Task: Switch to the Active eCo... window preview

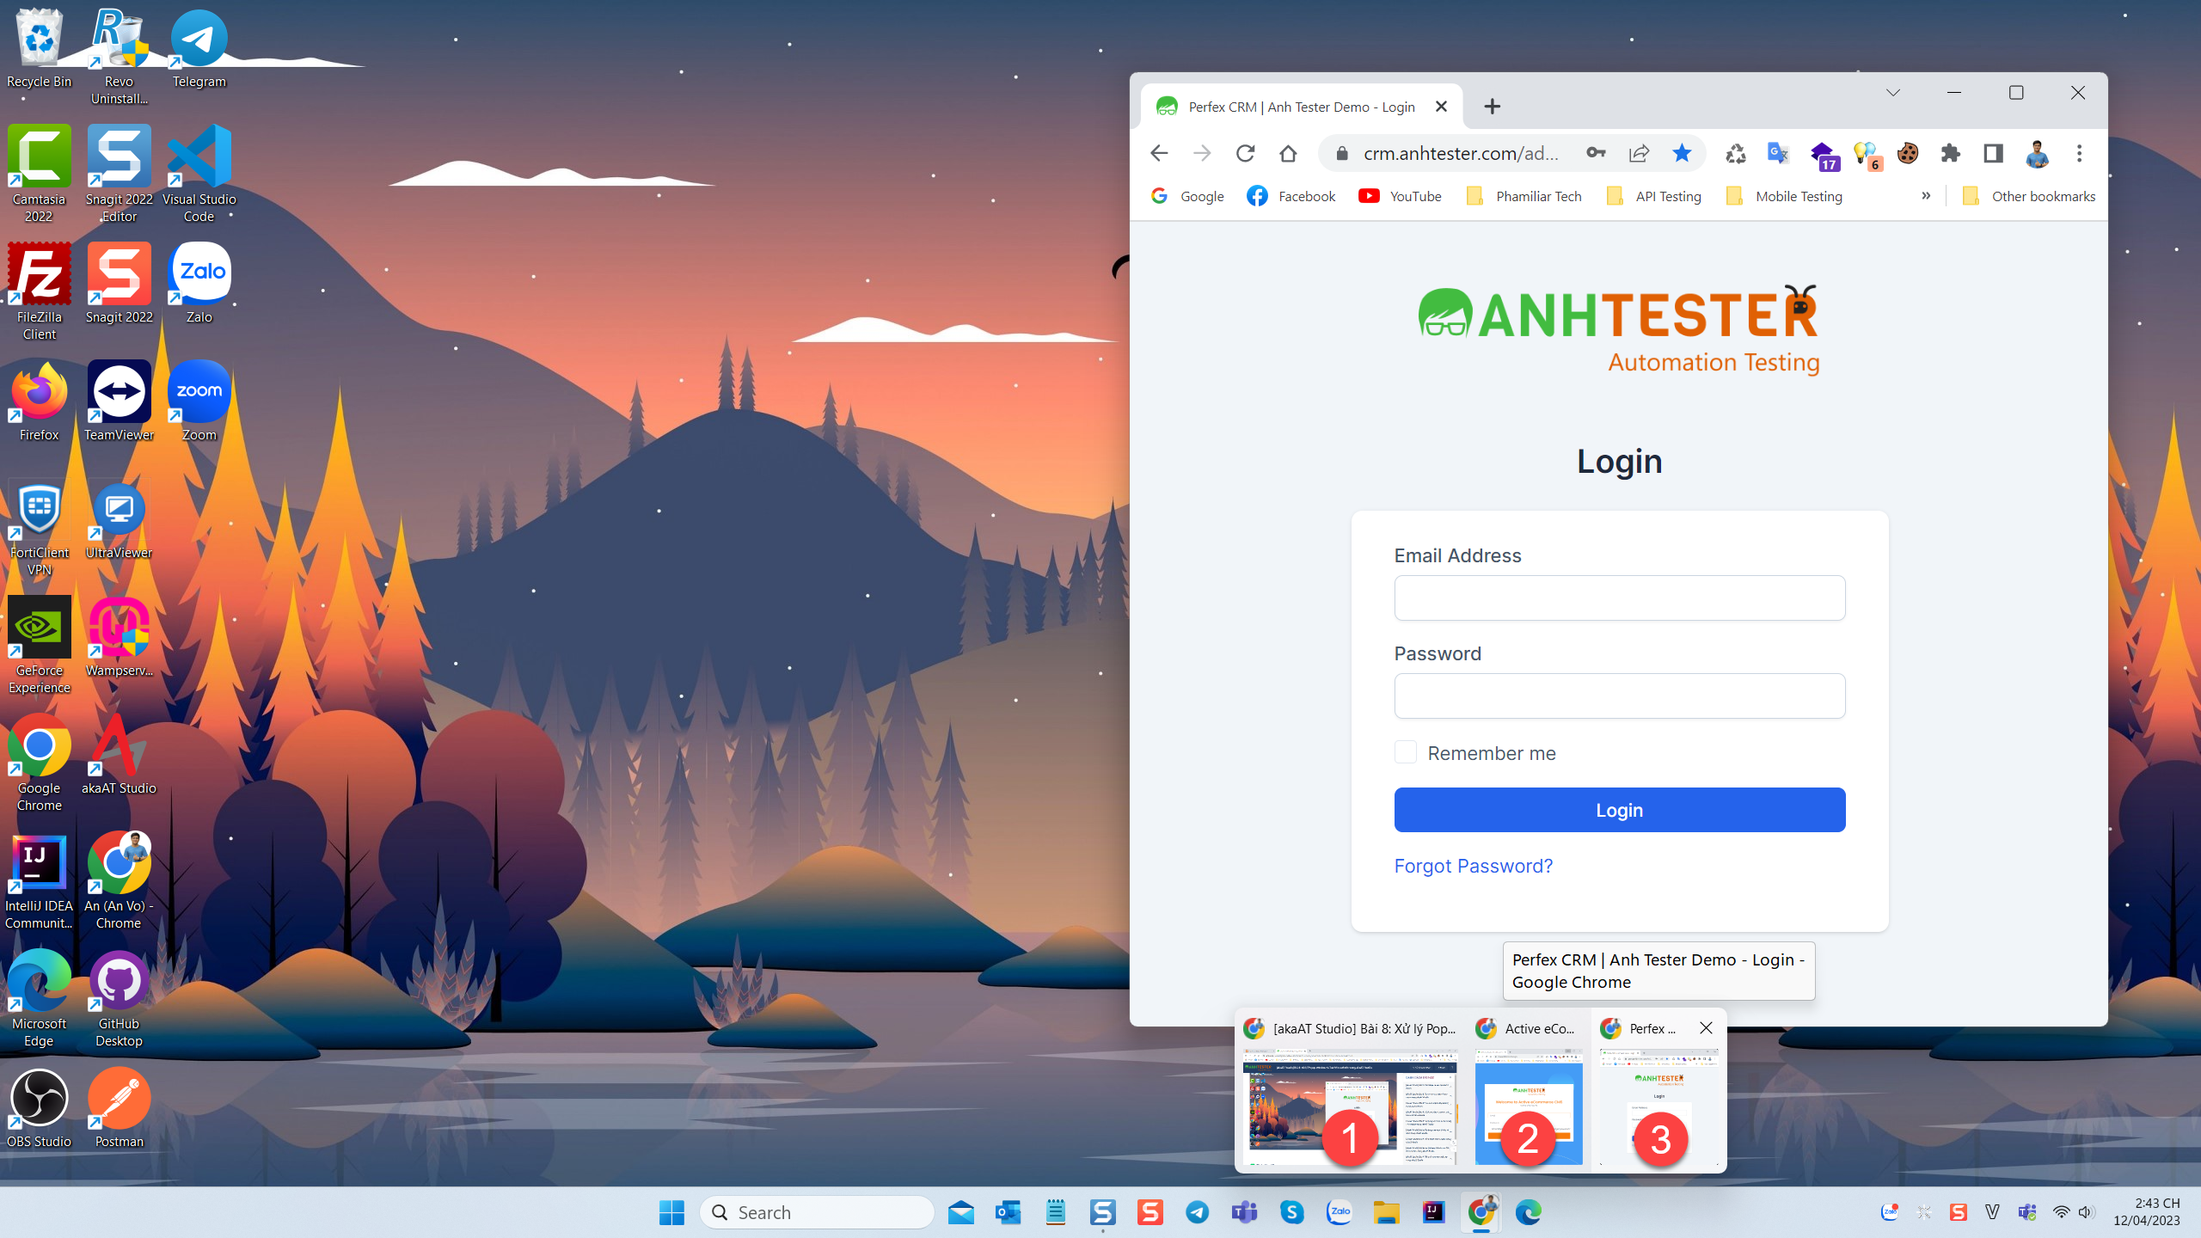Action: tap(1529, 1092)
